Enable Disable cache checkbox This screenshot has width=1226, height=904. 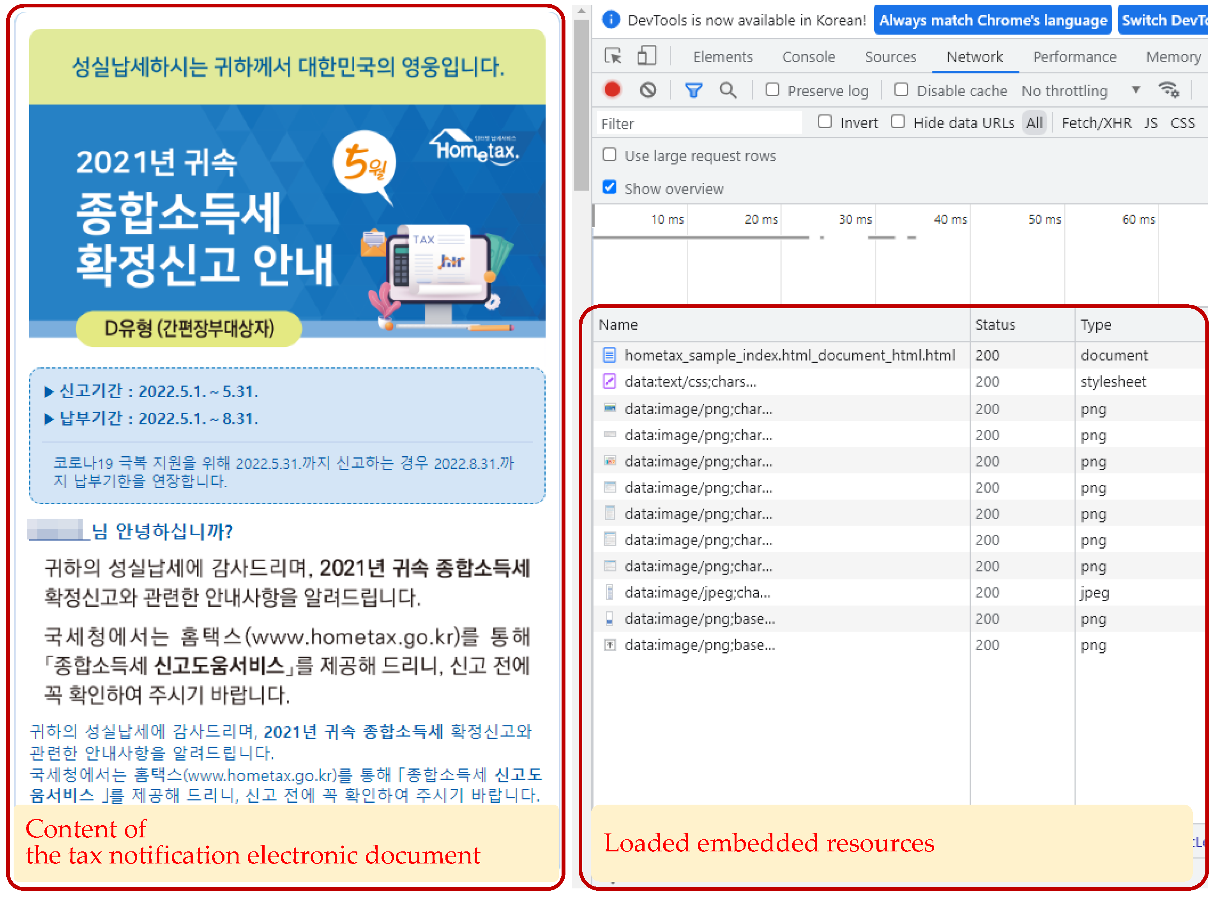click(x=901, y=90)
